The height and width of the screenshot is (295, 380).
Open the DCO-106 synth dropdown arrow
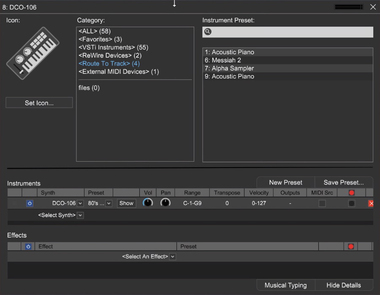80,203
